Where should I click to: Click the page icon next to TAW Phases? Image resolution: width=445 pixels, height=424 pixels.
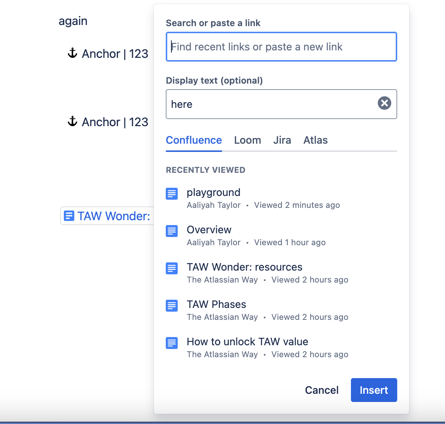172,306
